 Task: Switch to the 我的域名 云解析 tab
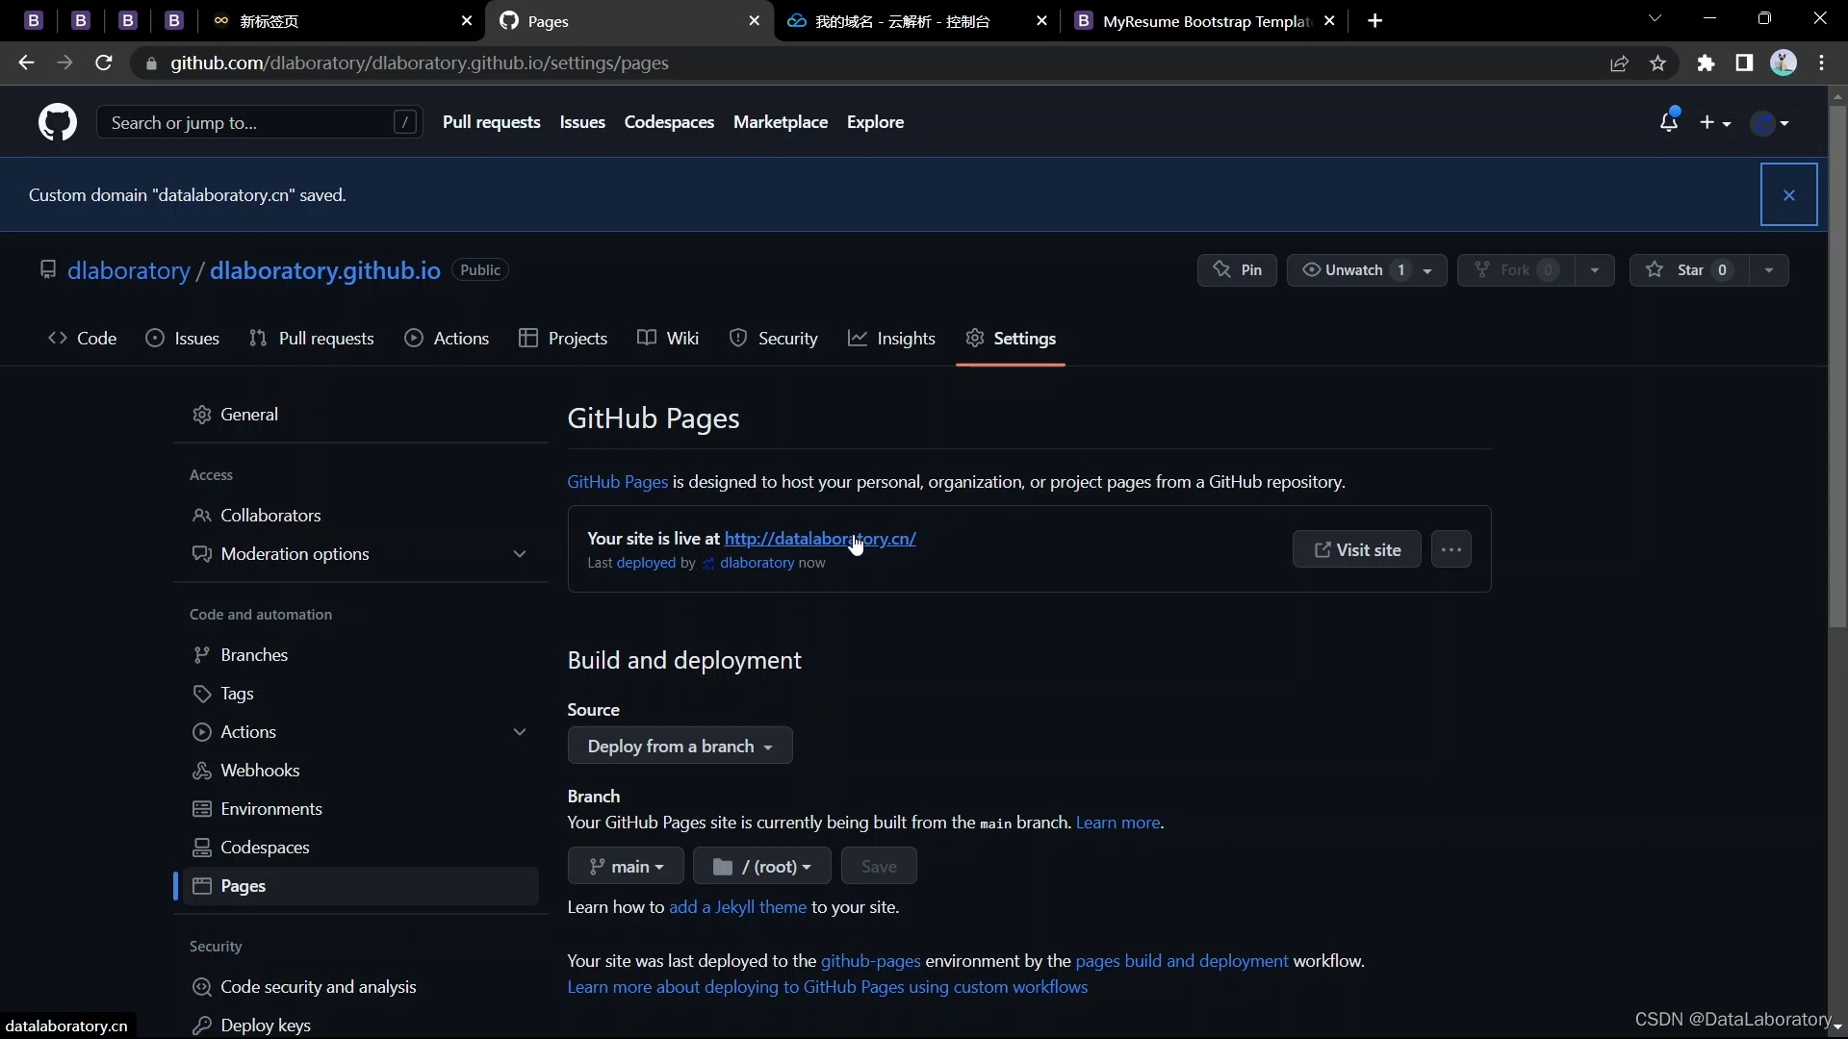click(917, 20)
